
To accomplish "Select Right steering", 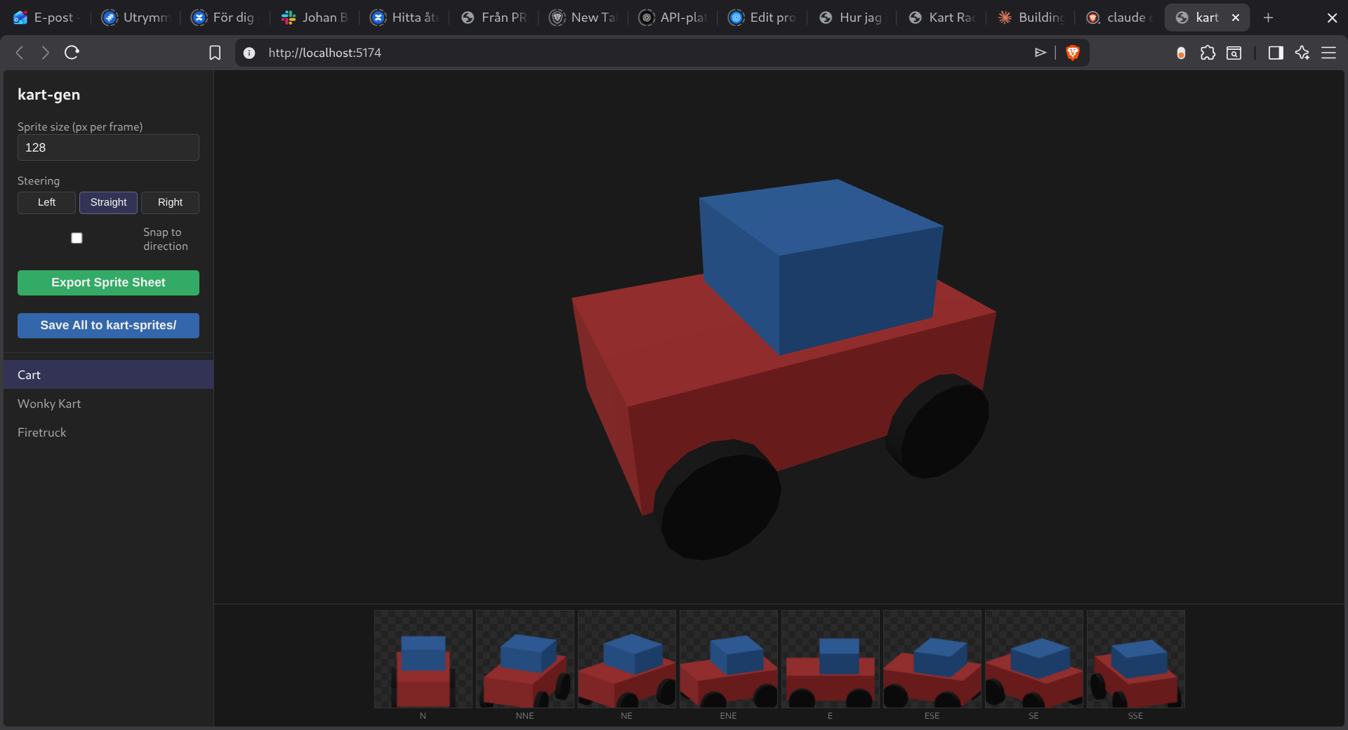I will pyautogui.click(x=170, y=203).
